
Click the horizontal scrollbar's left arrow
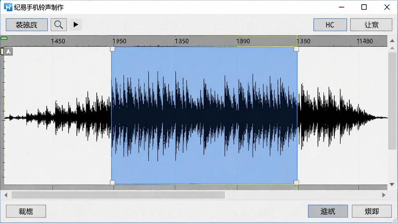pyautogui.click(x=6, y=195)
